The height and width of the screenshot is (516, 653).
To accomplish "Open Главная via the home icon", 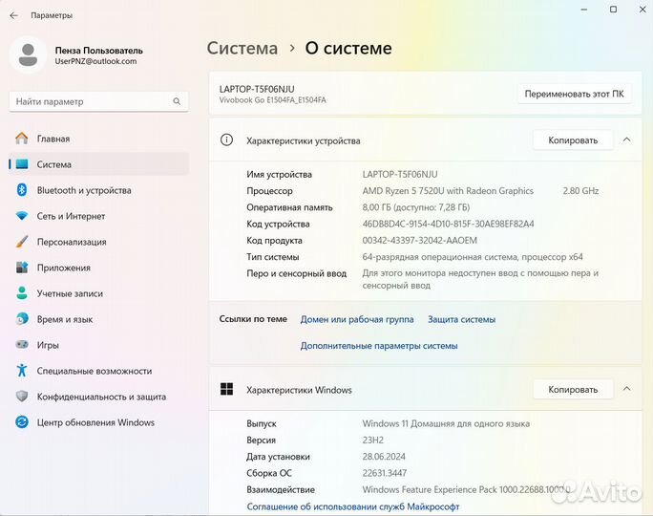I will [22, 139].
